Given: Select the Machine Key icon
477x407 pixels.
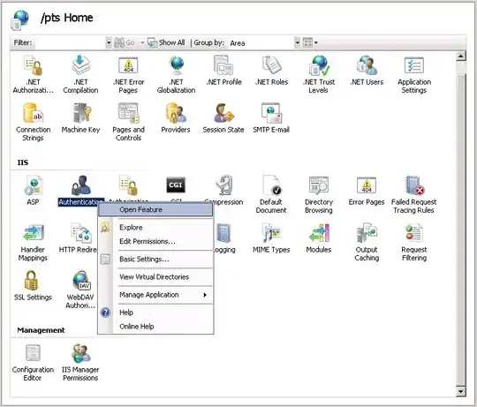Looking at the screenshot, I should pyautogui.click(x=80, y=118).
